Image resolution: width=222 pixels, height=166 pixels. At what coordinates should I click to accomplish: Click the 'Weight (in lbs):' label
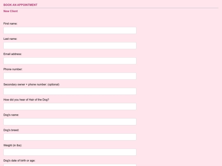click(13, 146)
